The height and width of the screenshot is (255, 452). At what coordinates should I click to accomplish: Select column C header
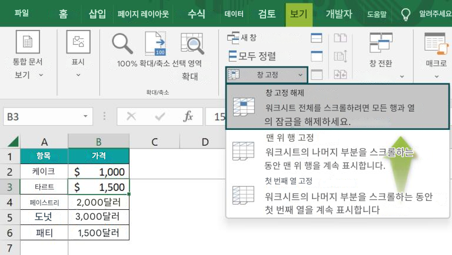[x=155, y=142]
